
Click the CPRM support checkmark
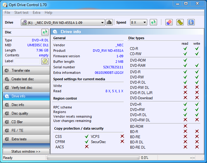(87, 142)
